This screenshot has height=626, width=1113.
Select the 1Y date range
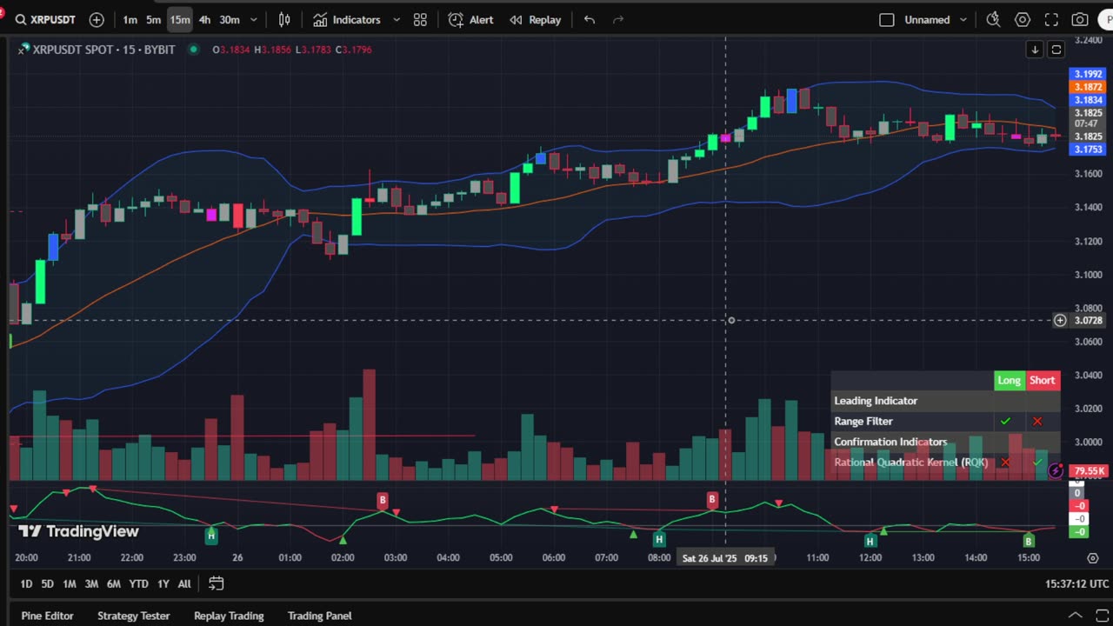click(x=163, y=583)
